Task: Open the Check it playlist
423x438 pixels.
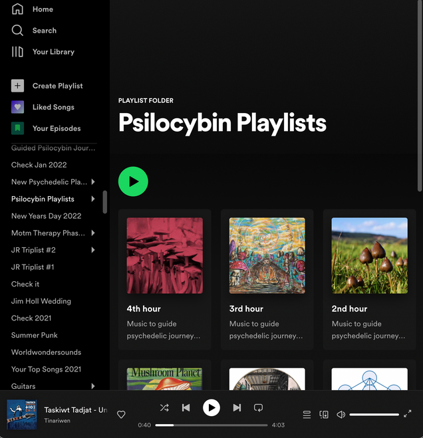Action: point(25,284)
